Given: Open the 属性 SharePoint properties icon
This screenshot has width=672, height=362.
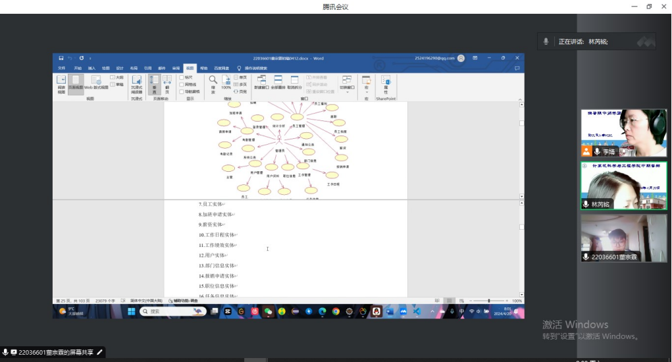Looking at the screenshot, I should pyautogui.click(x=386, y=80).
